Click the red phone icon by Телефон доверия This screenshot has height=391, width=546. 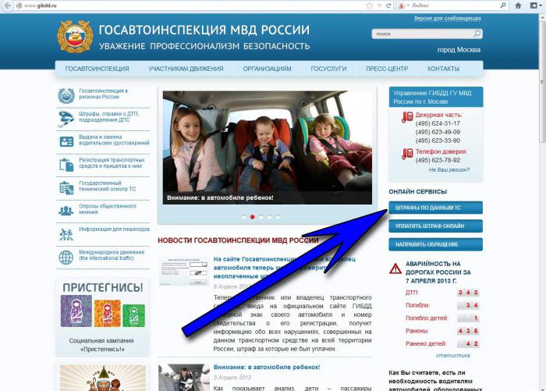click(407, 153)
